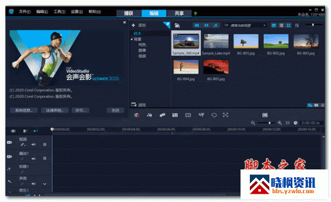Open the 文件 (File) menu
Viewport: 331px width, 202px height.
click(x=25, y=12)
